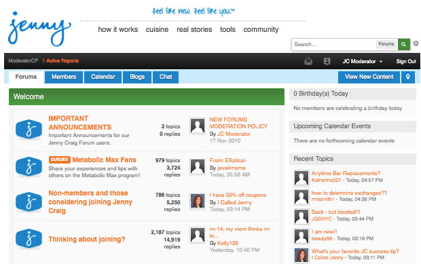Open the 1 Active Reports link
Viewport: 421px width, 264px height.
[60, 61]
